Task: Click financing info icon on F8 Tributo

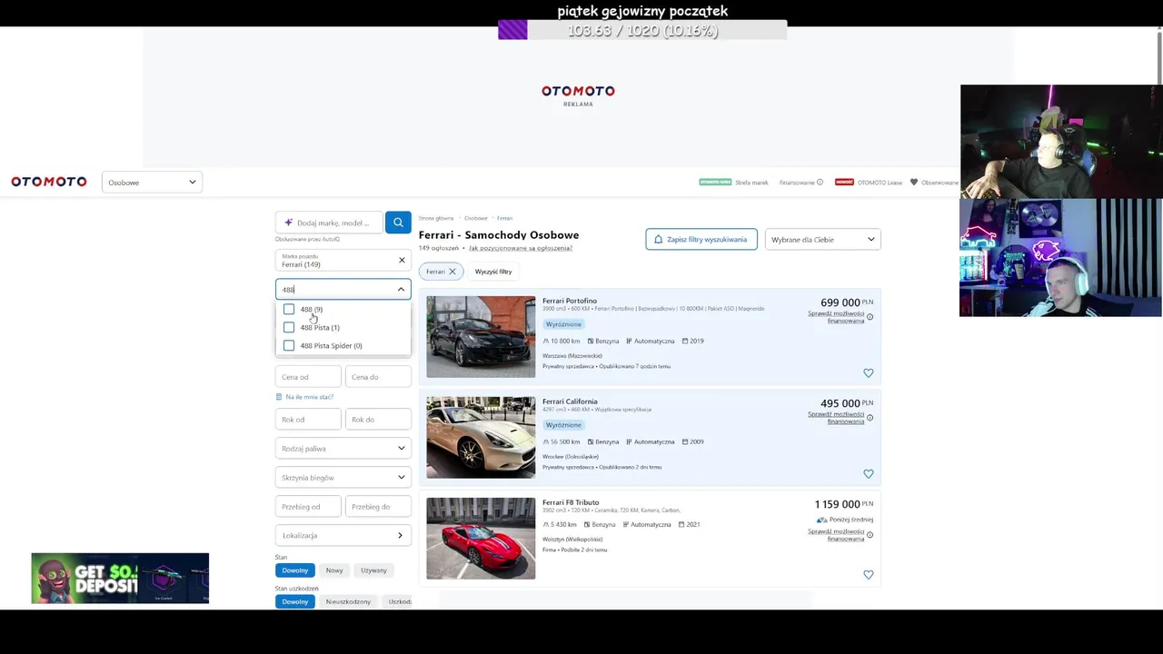Action: pyautogui.click(x=870, y=535)
